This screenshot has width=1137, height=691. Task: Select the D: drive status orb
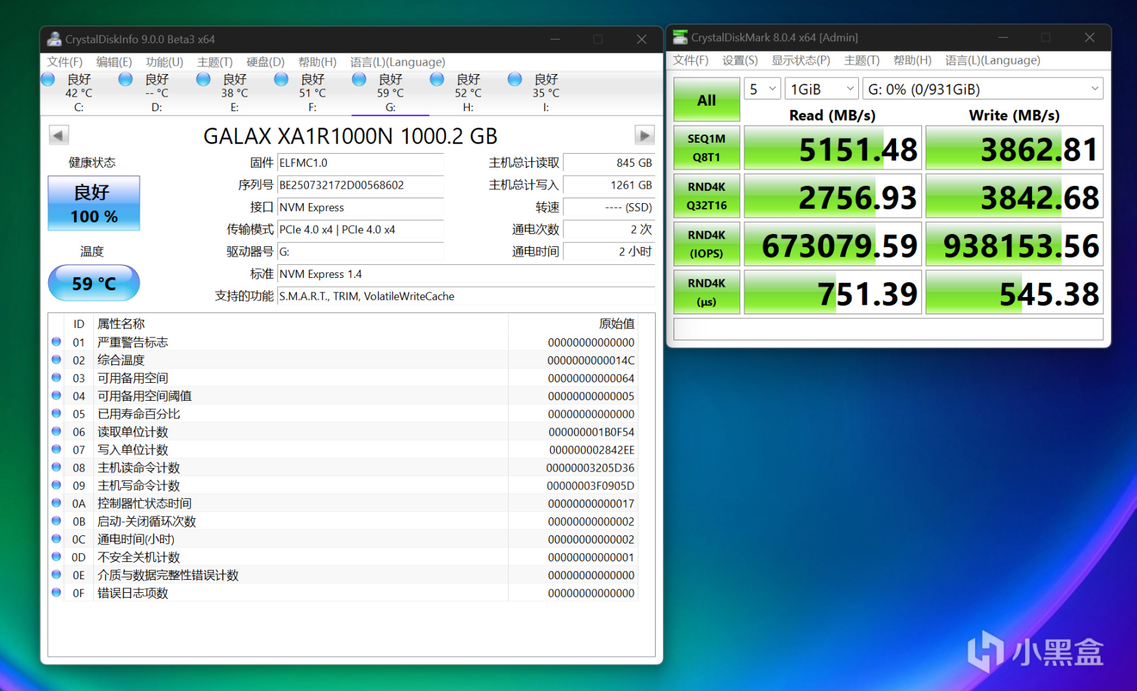(126, 80)
